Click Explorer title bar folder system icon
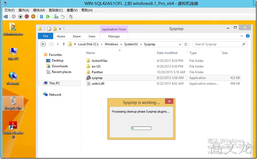Image resolution: width=257 pixels, height=159 pixels. coord(40,29)
